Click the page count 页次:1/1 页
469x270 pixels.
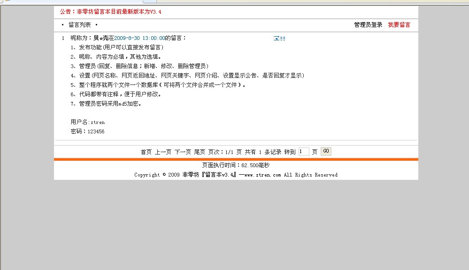coord(225,152)
